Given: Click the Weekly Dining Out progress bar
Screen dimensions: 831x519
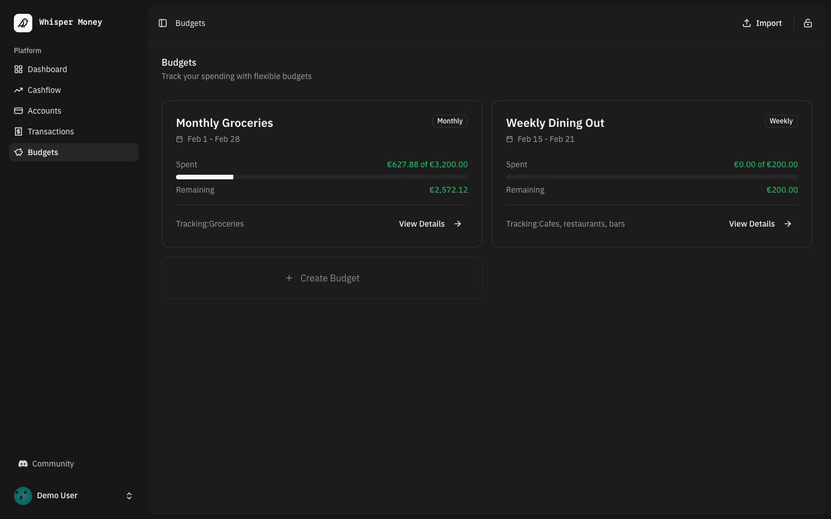Looking at the screenshot, I should (x=652, y=177).
